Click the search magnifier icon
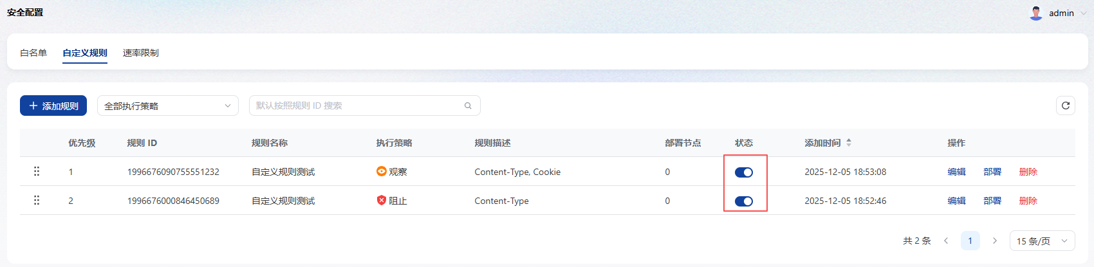 tap(468, 106)
